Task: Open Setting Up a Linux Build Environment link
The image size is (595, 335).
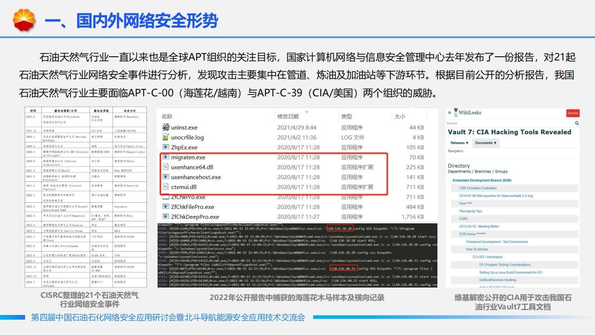Action: click(x=511, y=272)
